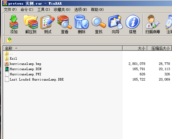Open the 文件(F) menu
Image resolution: width=172 pixels, height=139 pixels.
pyautogui.click(x=10, y=10)
